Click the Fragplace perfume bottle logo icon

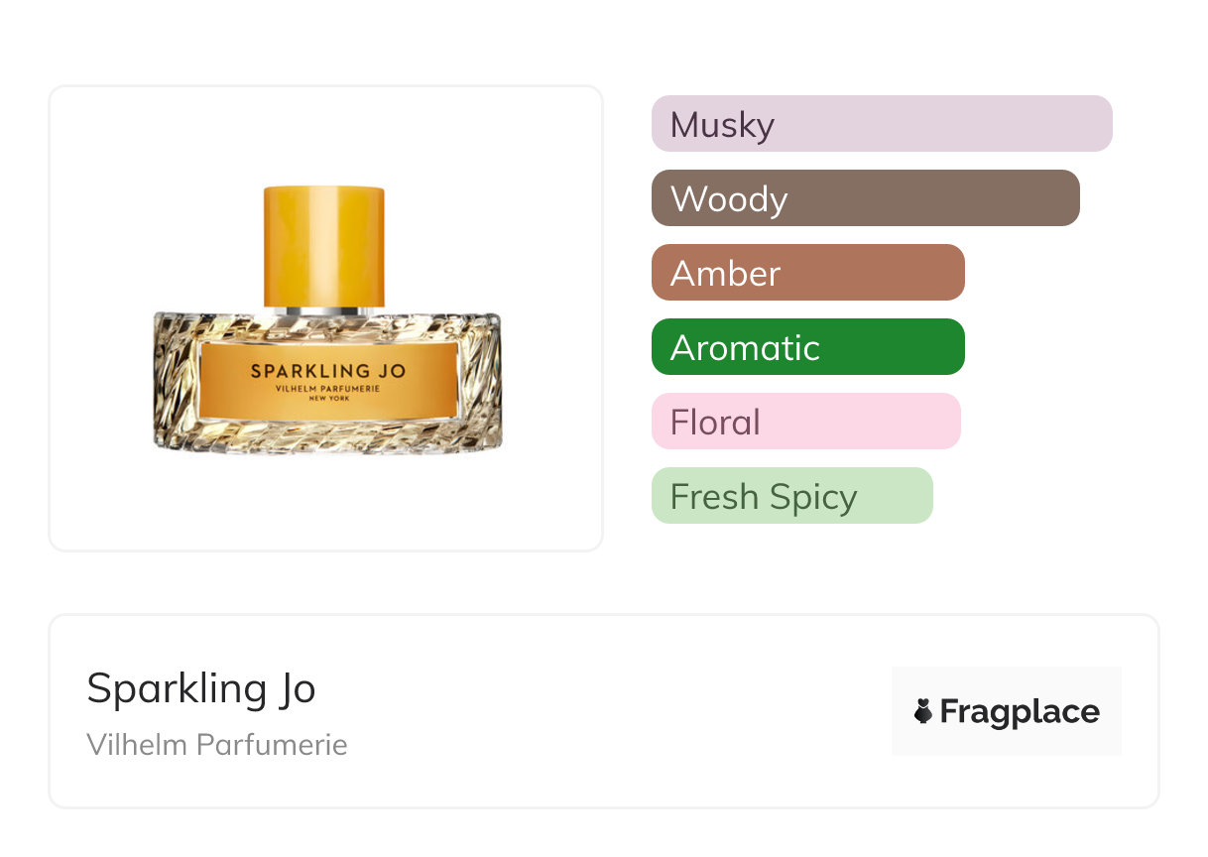click(923, 711)
